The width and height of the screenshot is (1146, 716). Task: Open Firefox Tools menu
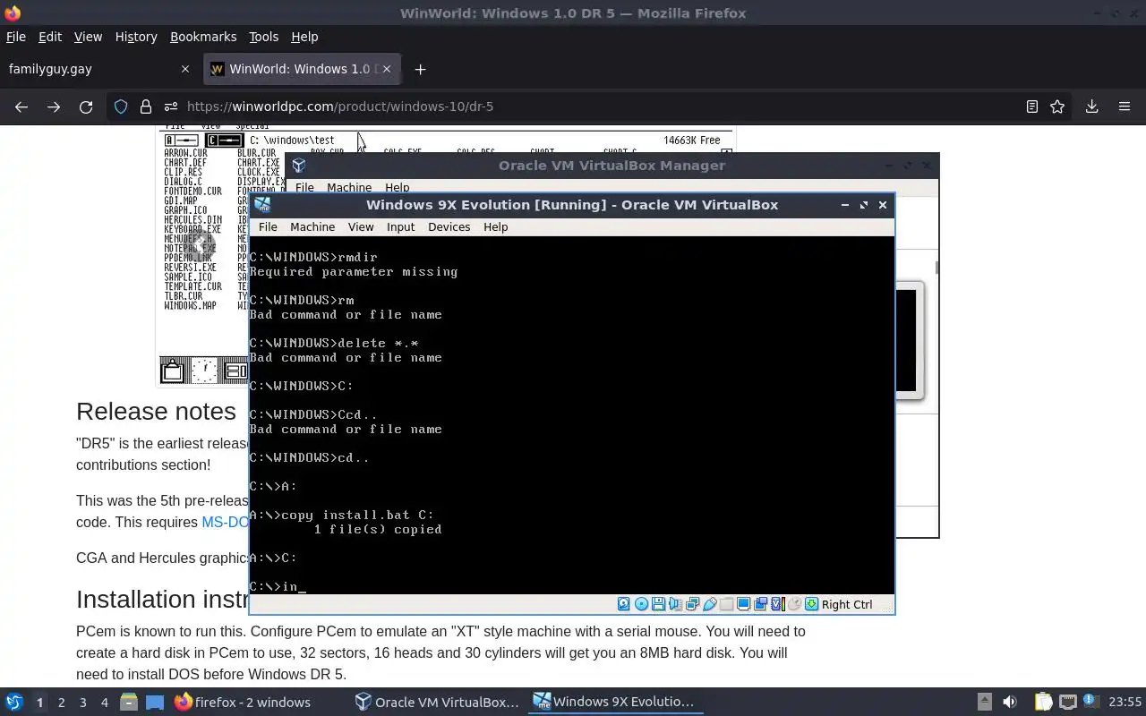pos(263,37)
